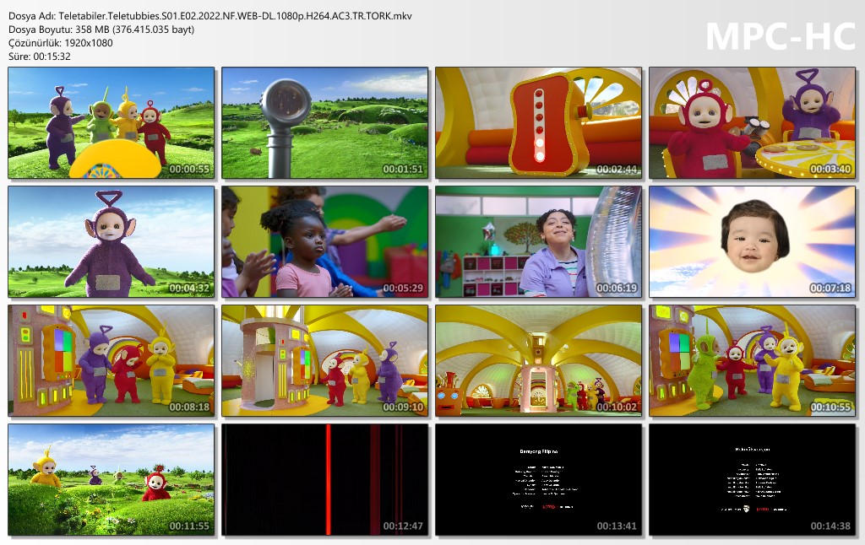Open the periscope thumbnail at 00:01:51
865x545 pixels.
click(x=325, y=123)
